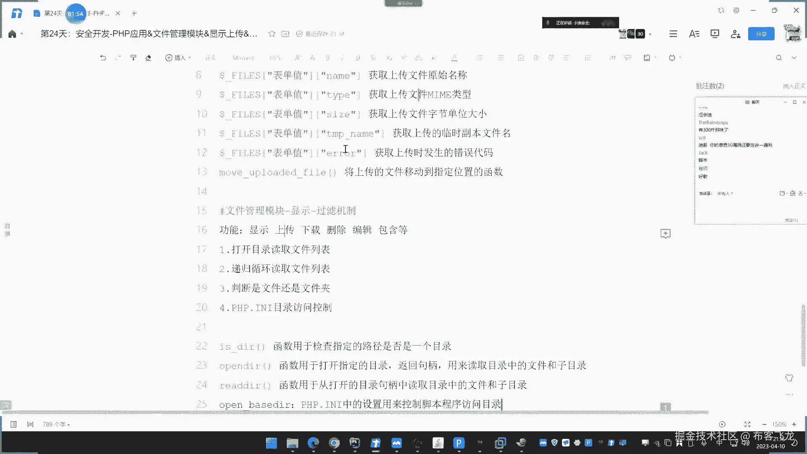This screenshot has width=807, height=454.
Task: Open a new tab with plus button
Action: (x=134, y=13)
